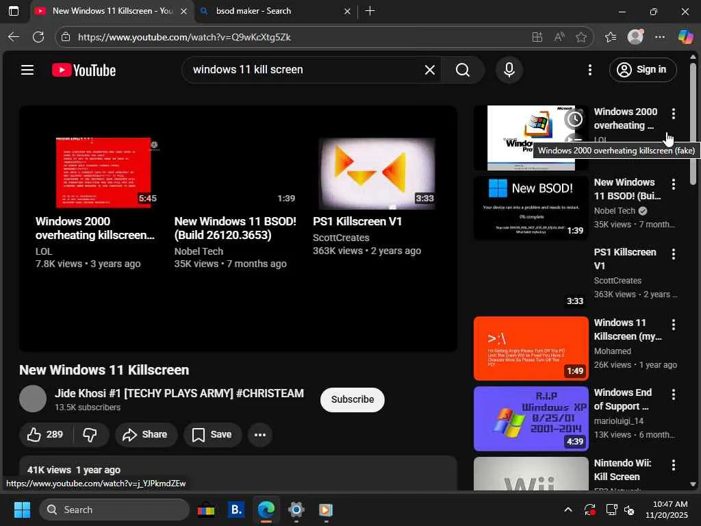Open Nobel Tech channel in sidebar
This screenshot has width=701, height=526.
tap(614, 211)
